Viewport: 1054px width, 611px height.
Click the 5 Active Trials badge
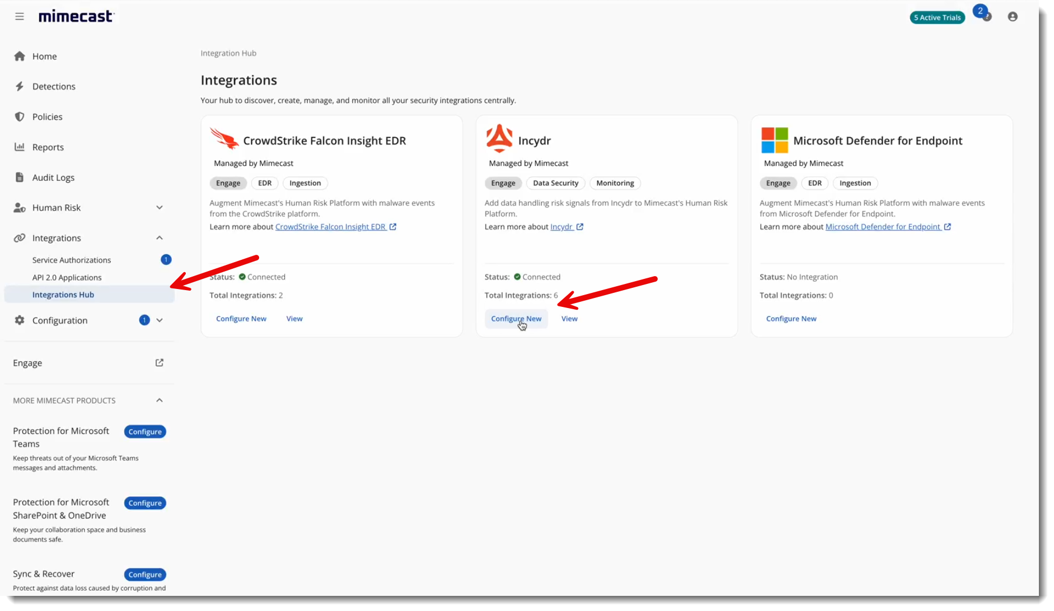tap(936, 17)
